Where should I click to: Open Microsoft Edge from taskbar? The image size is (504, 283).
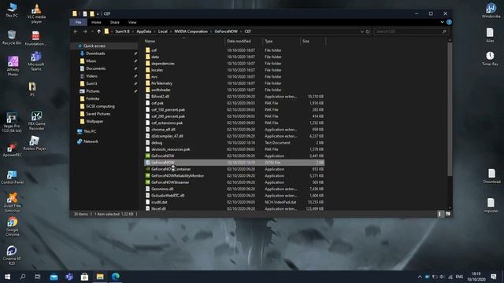pos(116,277)
